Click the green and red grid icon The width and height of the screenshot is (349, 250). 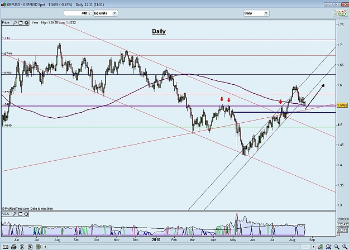[39, 247]
